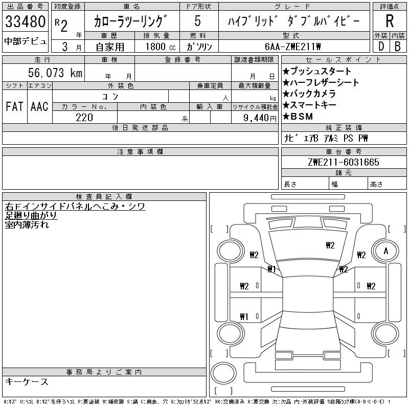The image size is (409, 409).
Task: Select the equipment line ナビ エアB アルミ PS PW
Action: click(x=326, y=138)
